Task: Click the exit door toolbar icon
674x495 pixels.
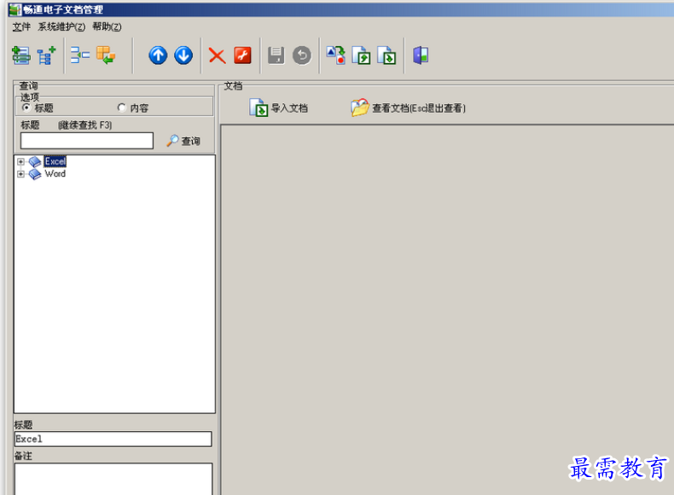Action: 421,55
